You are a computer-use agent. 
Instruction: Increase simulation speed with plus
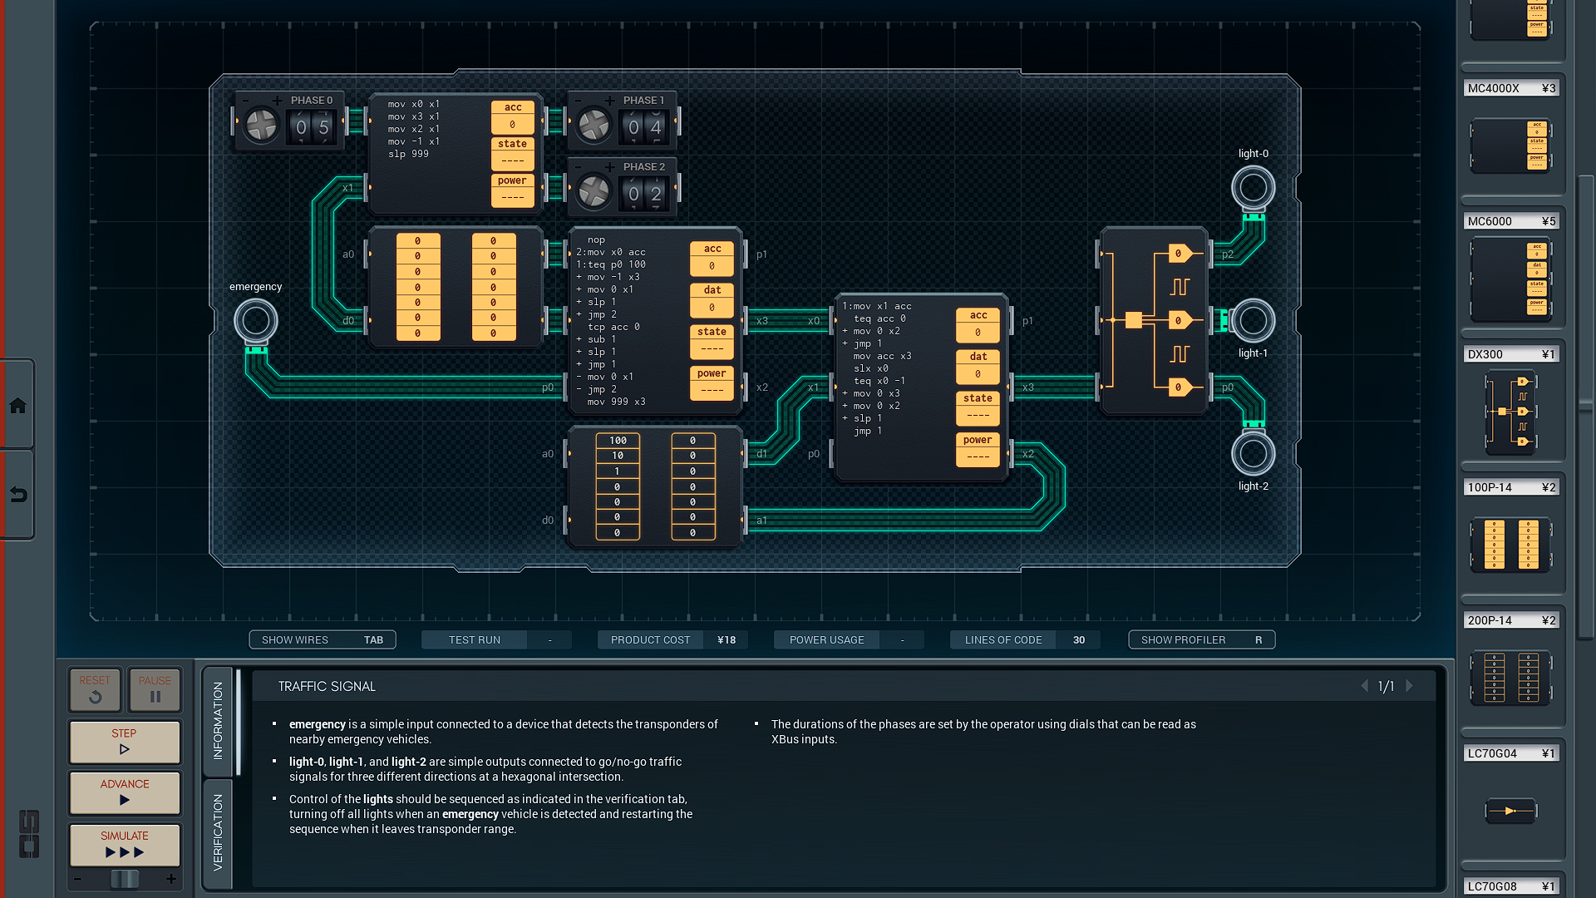click(171, 879)
